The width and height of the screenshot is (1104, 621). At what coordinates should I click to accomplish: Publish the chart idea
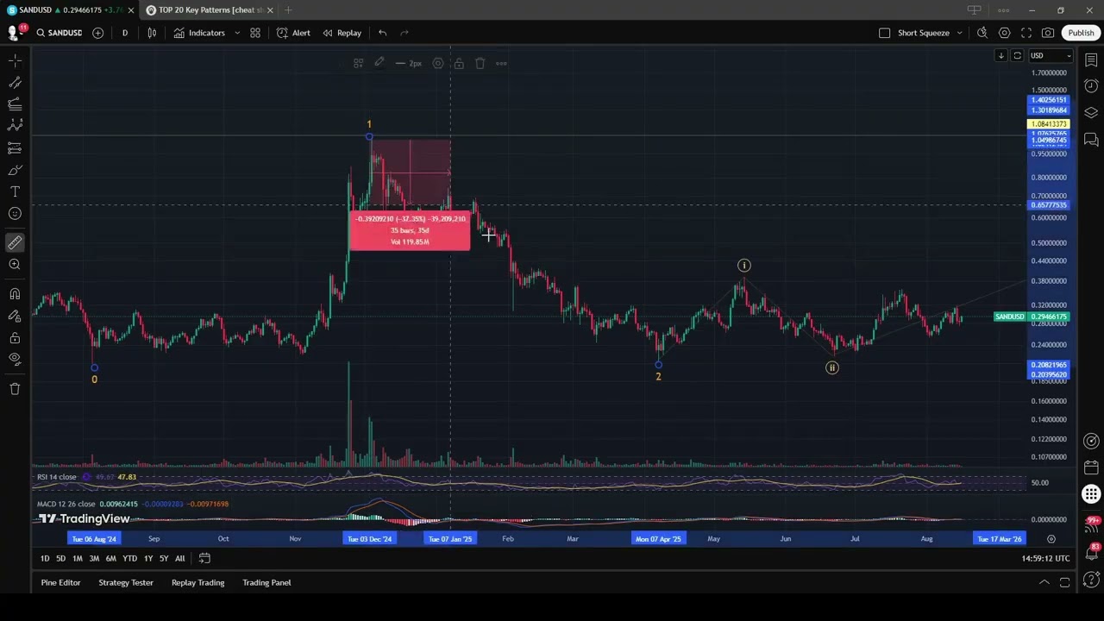pyautogui.click(x=1081, y=33)
